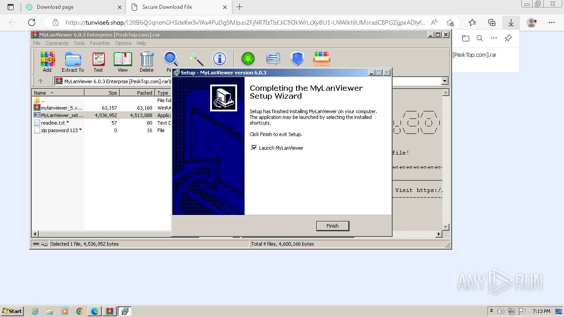Image resolution: width=564 pixels, height=317 pixels.
Task: Click the blue Protect shield icon
Action: point(297,59)
